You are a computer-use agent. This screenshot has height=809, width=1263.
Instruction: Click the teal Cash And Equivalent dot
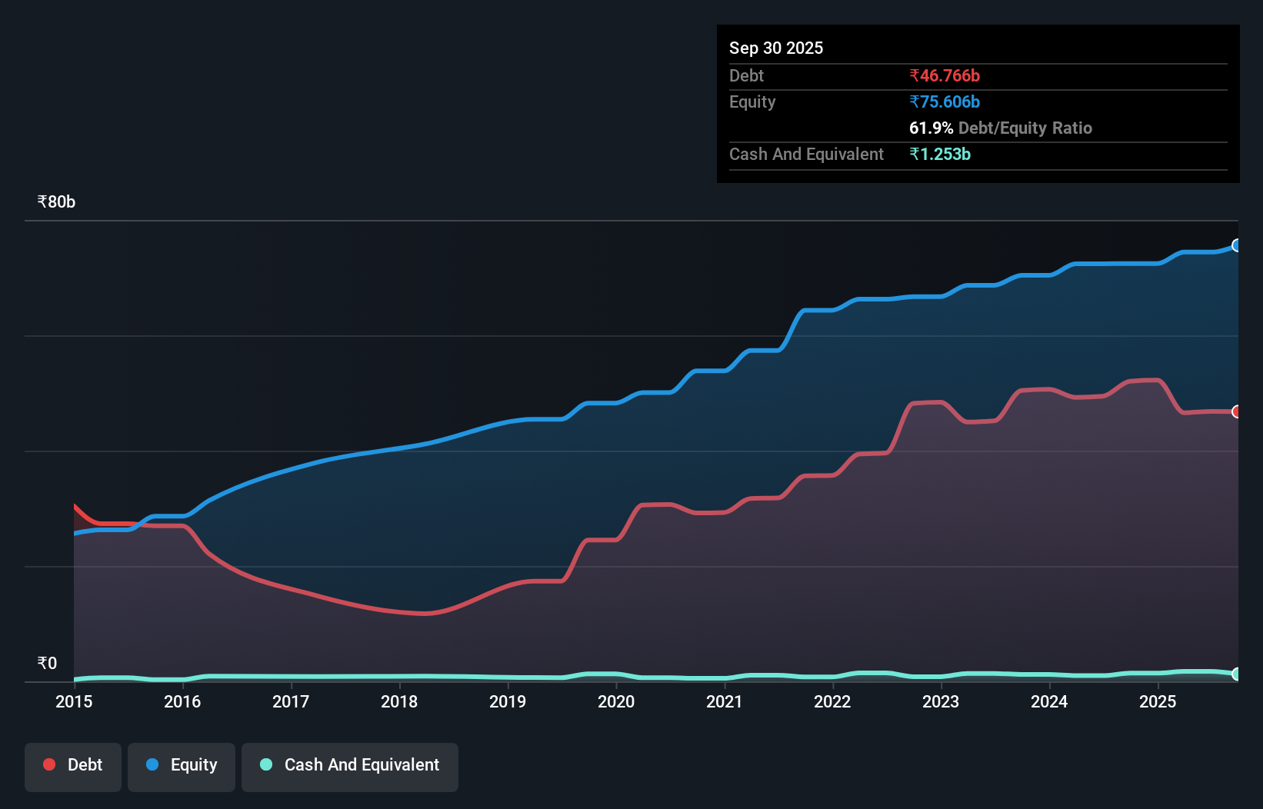(265, 764)
